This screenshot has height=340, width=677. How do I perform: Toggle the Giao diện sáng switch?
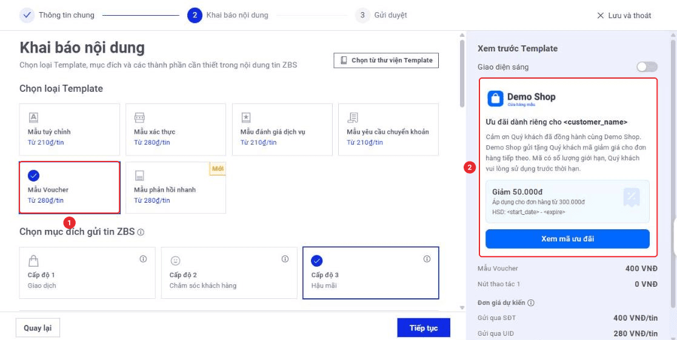point(647,67)
